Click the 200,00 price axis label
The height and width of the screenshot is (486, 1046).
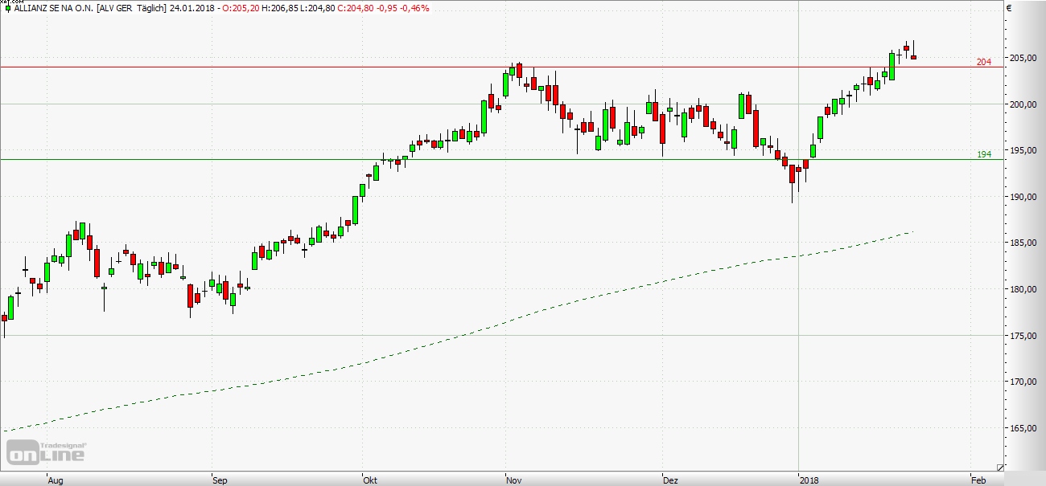click(1024, 104)
